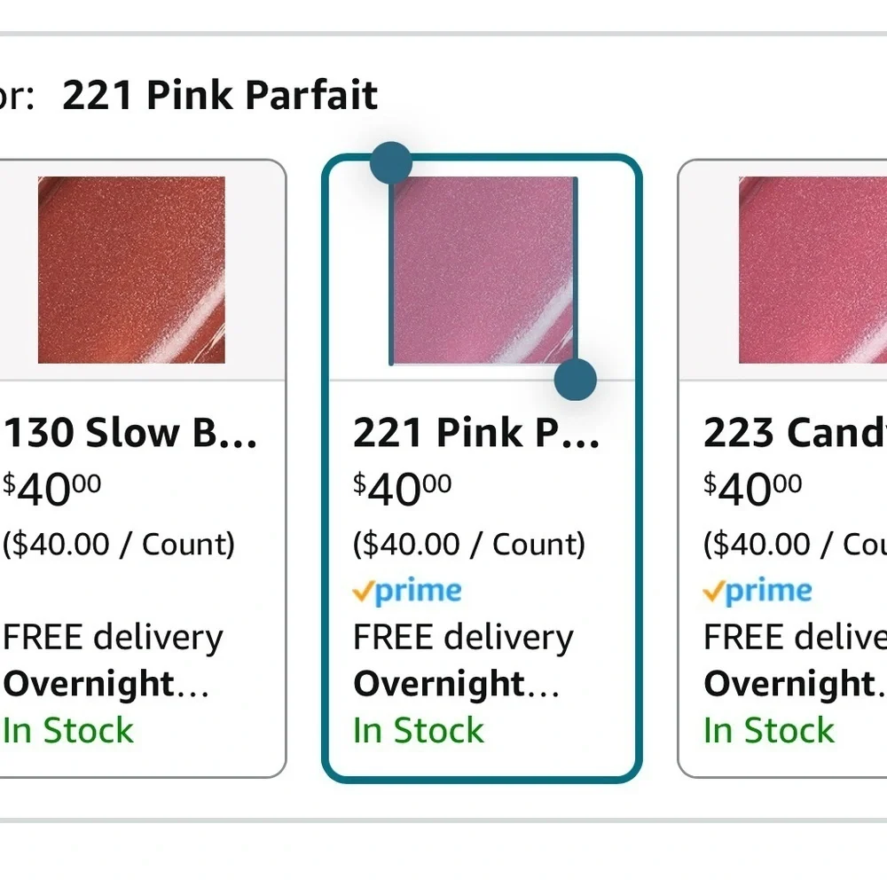This screenshot has height=887, width=887.
Task: Select the 223 Candy color swatch
Action: click(812, 270)
